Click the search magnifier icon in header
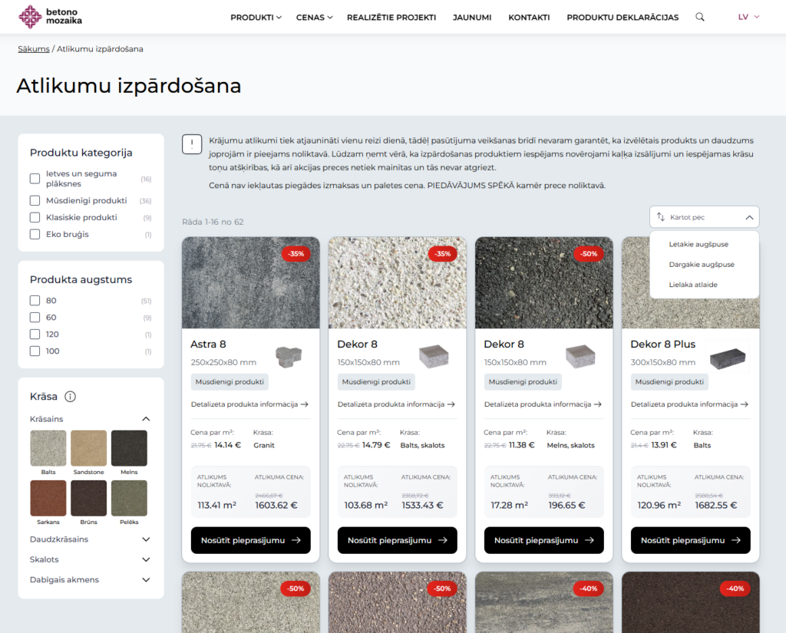Screen dimensions: 786x633 (x=700, y=17)
